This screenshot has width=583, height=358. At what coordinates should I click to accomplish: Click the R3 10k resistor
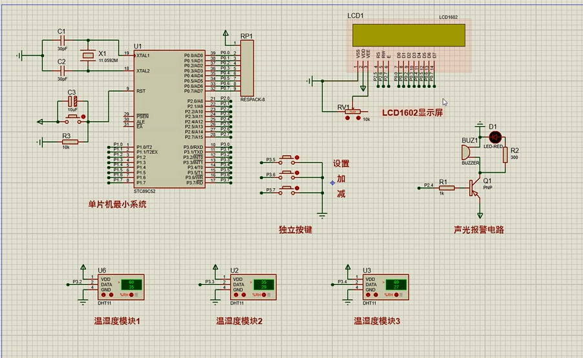pyautogui.click(x=70, y=142)
